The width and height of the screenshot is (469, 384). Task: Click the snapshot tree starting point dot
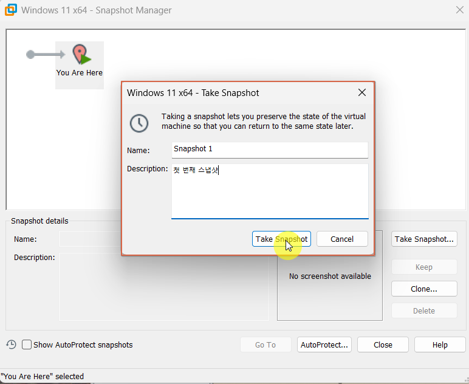(30, 55)
